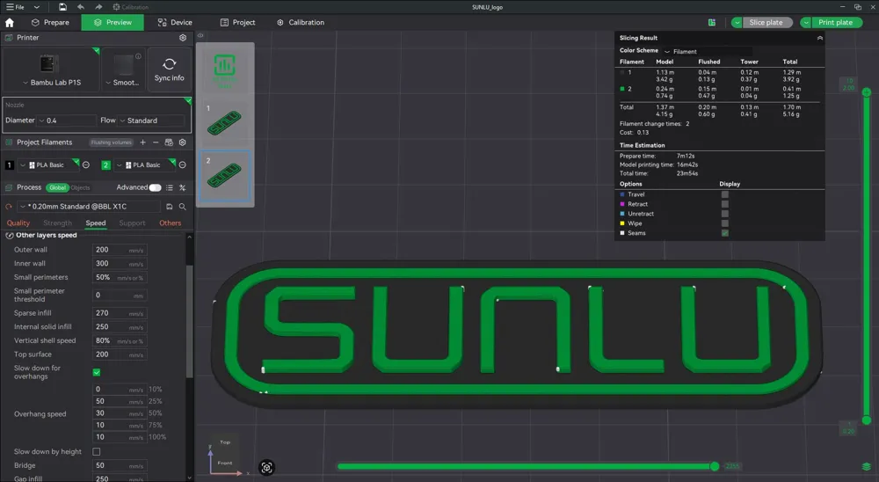Click the vertical layer slider top handle
The image size is (879, 482).
coord(866,92)
